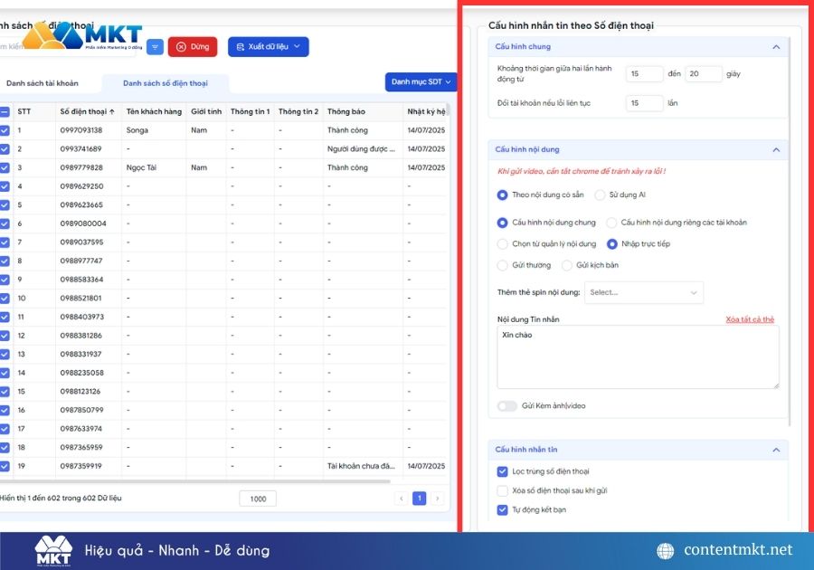Open the Xuất dữ liệu export dropdown

point(268,47)
